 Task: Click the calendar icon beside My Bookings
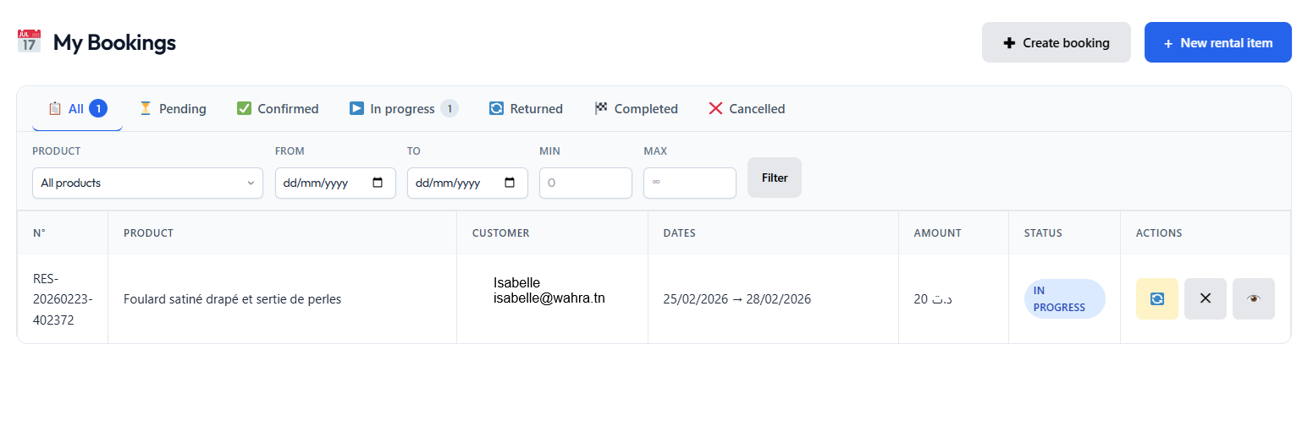29,41
